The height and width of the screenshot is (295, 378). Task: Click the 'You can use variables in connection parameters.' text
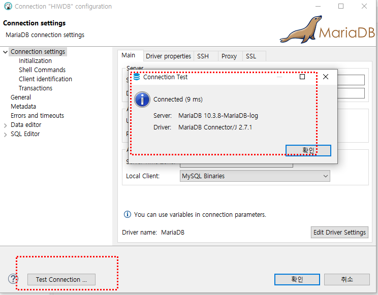click(200, 214)
